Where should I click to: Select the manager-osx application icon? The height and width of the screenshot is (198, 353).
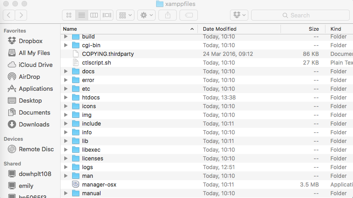pyautogui.click(x=76, y=185)
